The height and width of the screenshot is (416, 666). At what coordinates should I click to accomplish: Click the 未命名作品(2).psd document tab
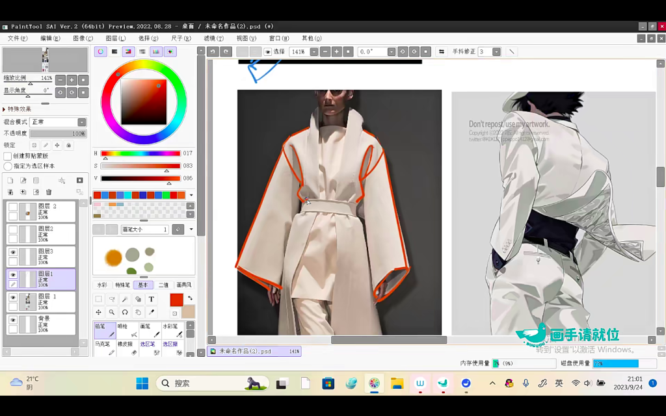coord(246,351)
